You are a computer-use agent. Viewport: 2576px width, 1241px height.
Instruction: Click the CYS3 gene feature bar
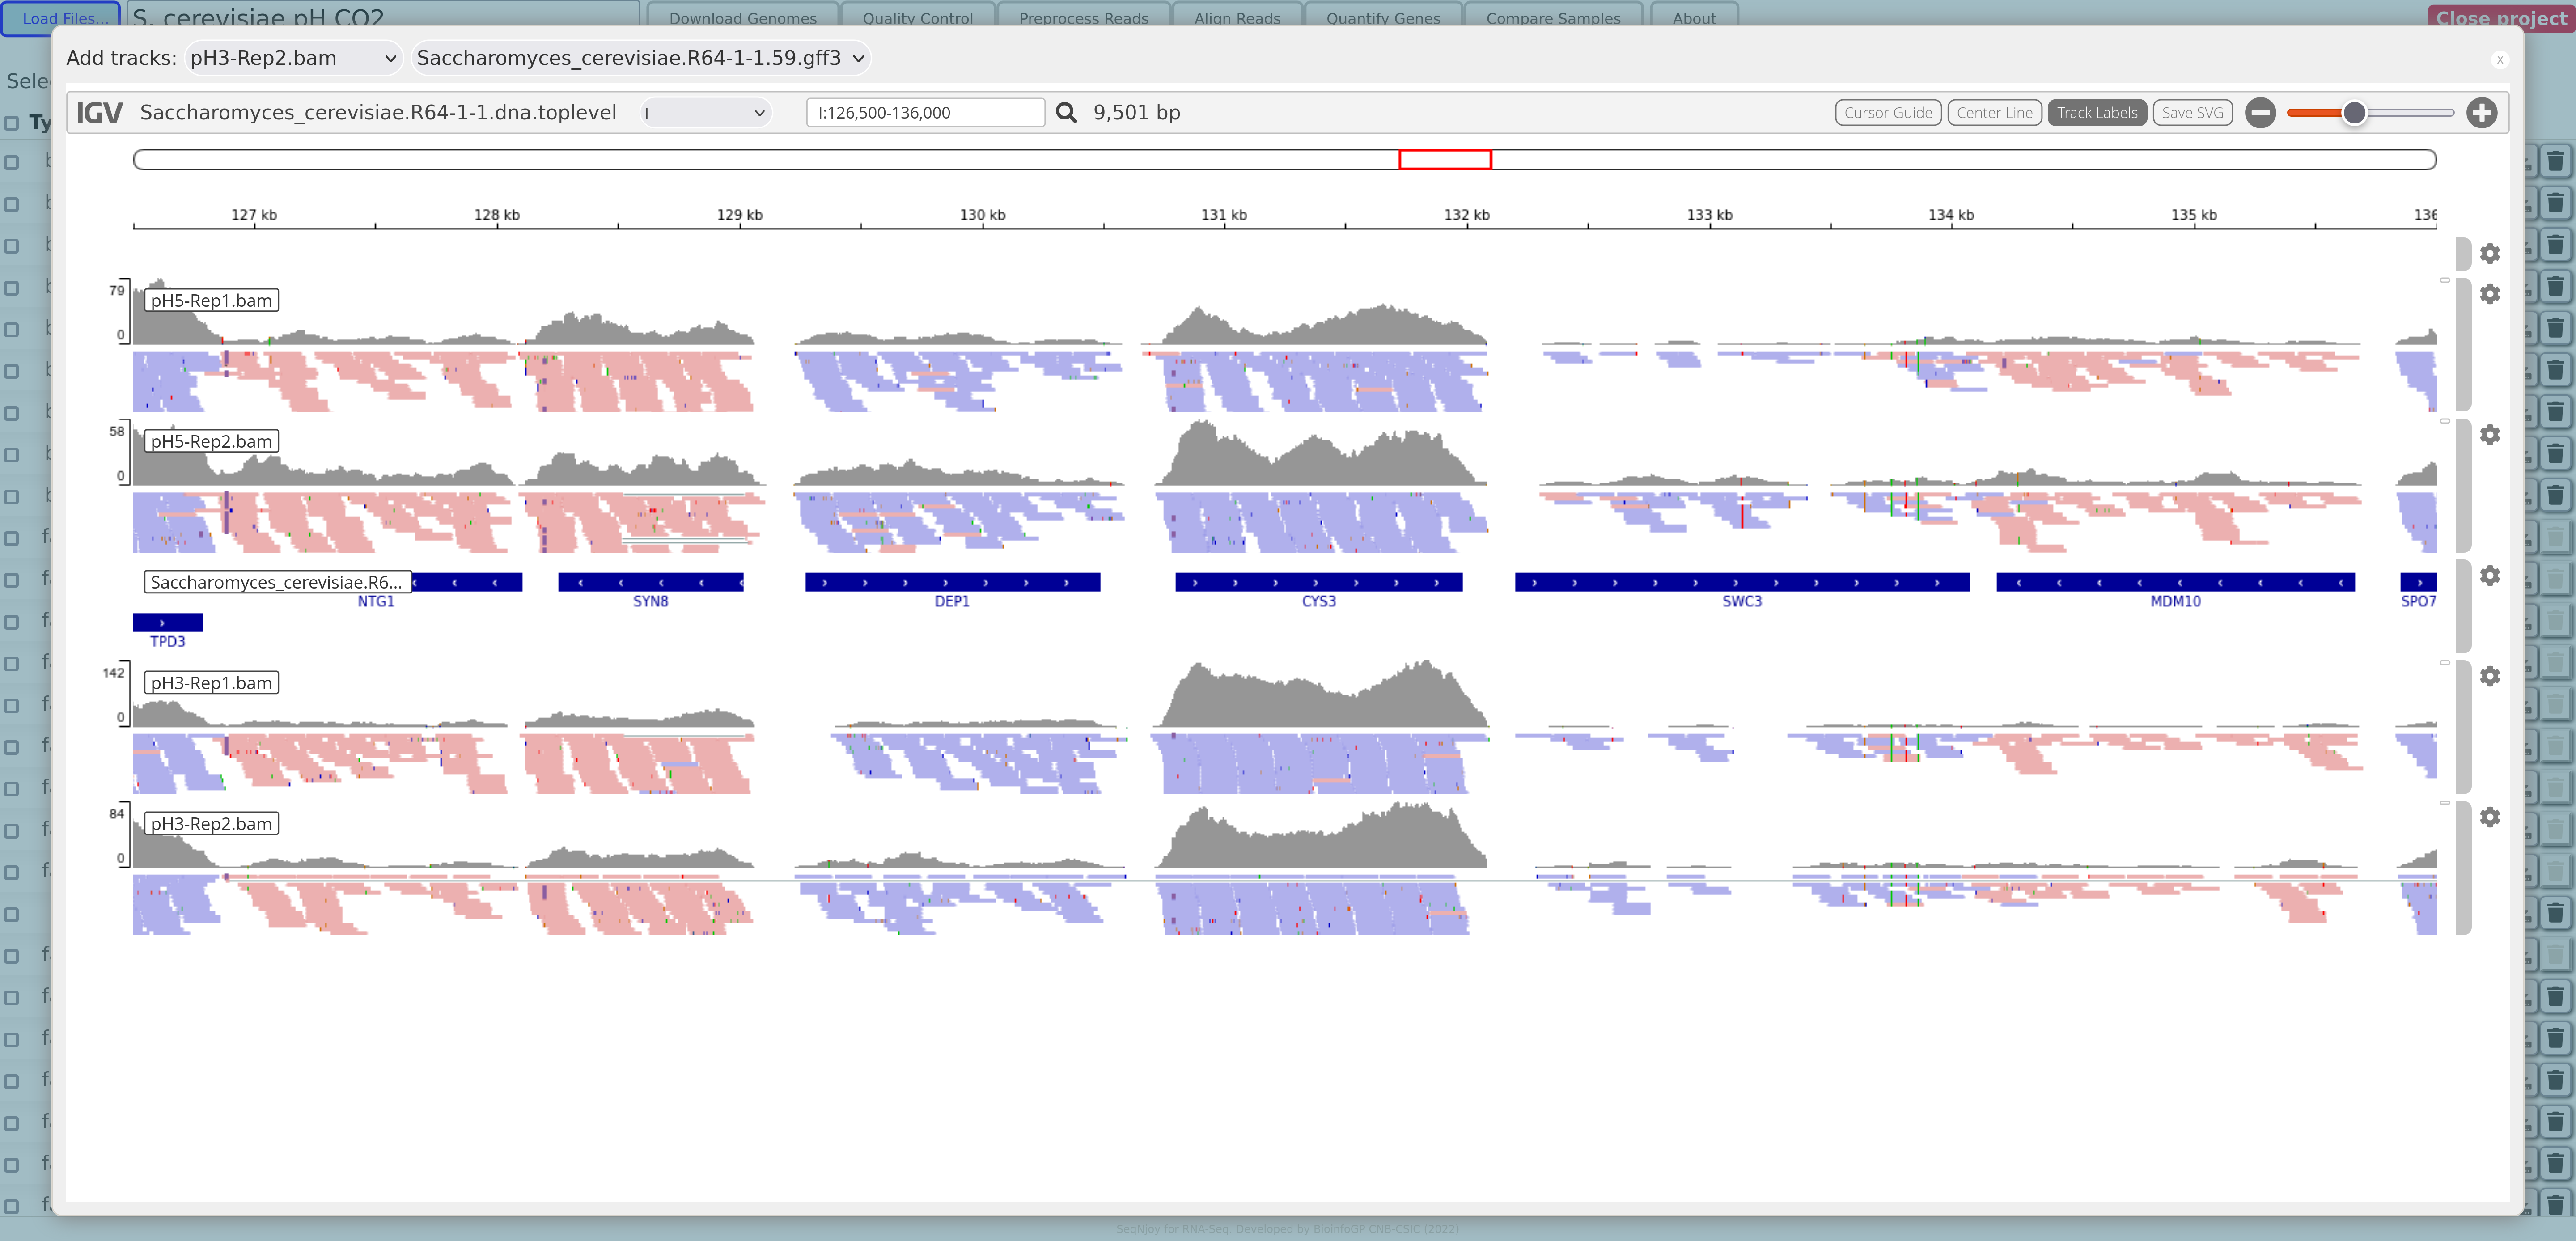1319,582
